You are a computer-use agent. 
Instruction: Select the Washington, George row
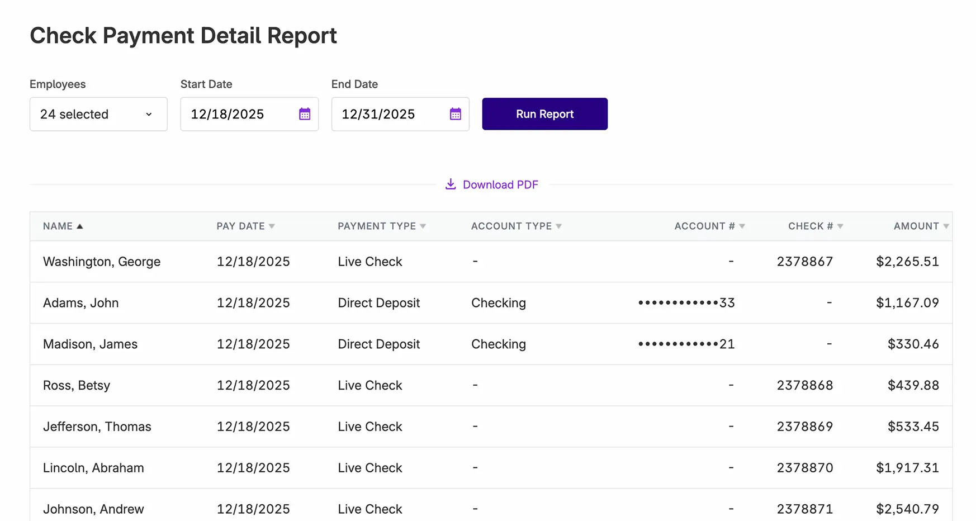point(102,262)
